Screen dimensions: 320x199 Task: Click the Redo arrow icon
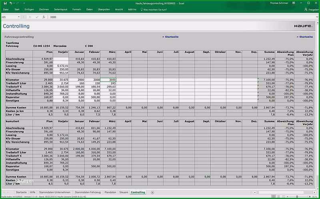click(x=18, y=3)
